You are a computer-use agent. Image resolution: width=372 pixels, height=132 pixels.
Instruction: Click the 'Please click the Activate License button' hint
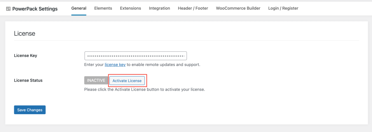(x=145, y=90)
